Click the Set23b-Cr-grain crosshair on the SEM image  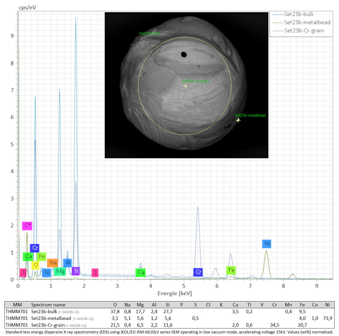pyautogui.click(x=185, y=86)
